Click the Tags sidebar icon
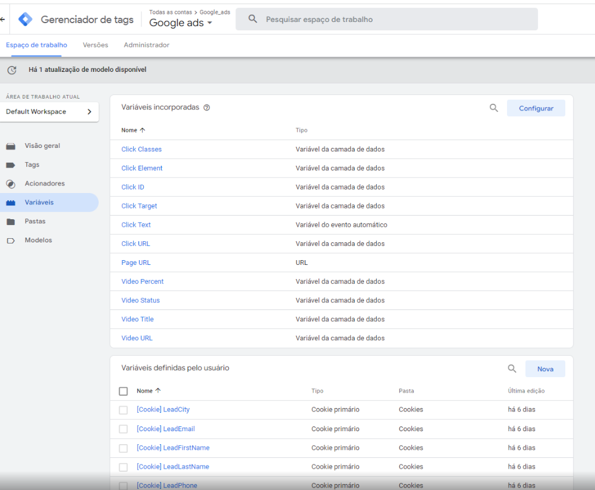The width and height of the screenshot is (595, 490). [x=11, y=165]
